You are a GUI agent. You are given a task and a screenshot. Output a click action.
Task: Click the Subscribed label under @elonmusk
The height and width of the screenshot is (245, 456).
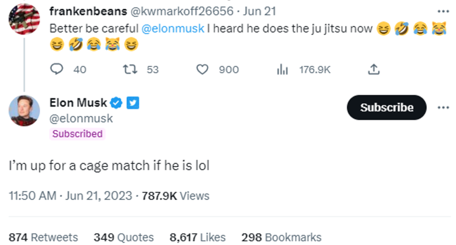point(77,134)
